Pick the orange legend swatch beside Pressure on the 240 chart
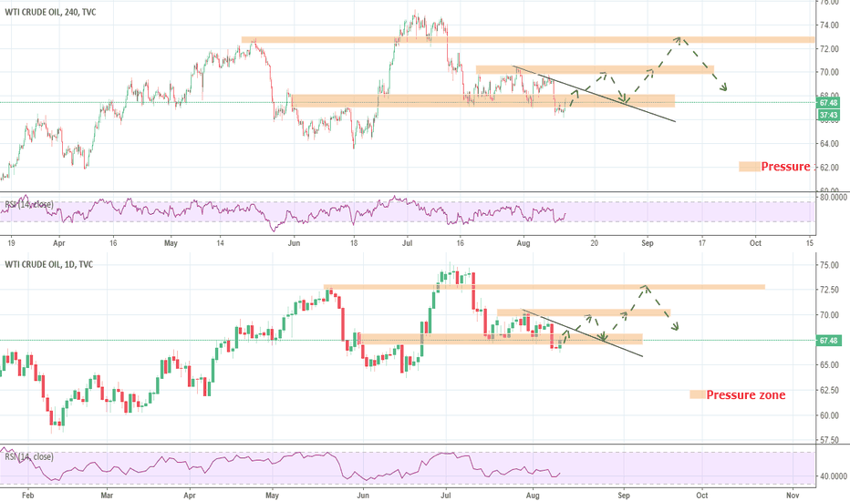 tap(749, 167)
